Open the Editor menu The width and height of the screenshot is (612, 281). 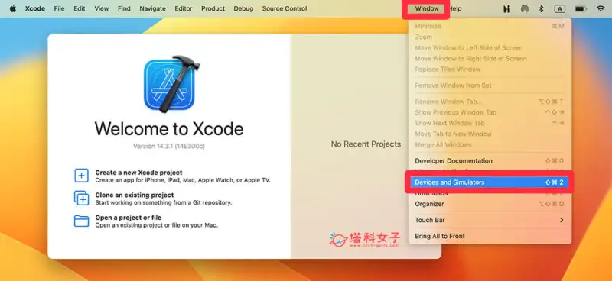pos(184,8)
